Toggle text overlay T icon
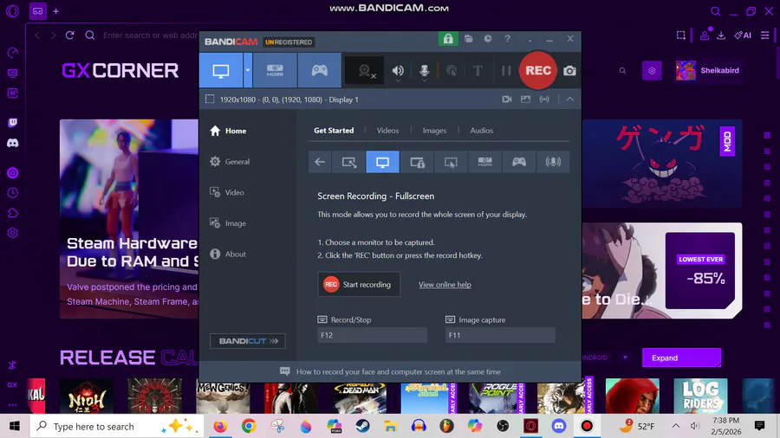The width and height of the screenshot is (780, 438). (x=478, y=71)
